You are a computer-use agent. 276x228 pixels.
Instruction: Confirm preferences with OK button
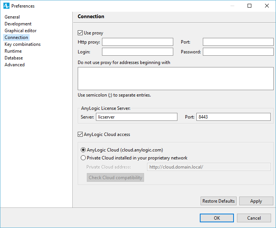click(217, 218)
